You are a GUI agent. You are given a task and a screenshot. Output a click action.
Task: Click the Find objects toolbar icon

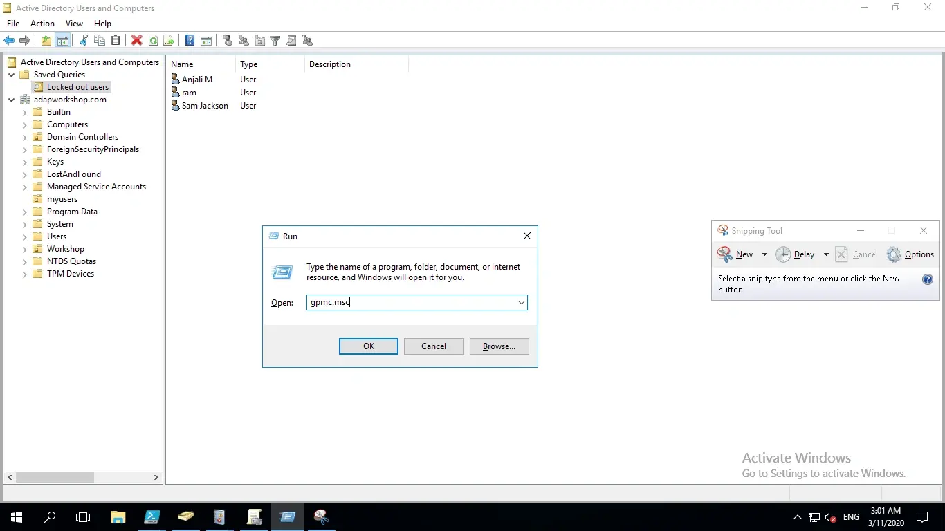pyautogui.click(x=291, y=41)
